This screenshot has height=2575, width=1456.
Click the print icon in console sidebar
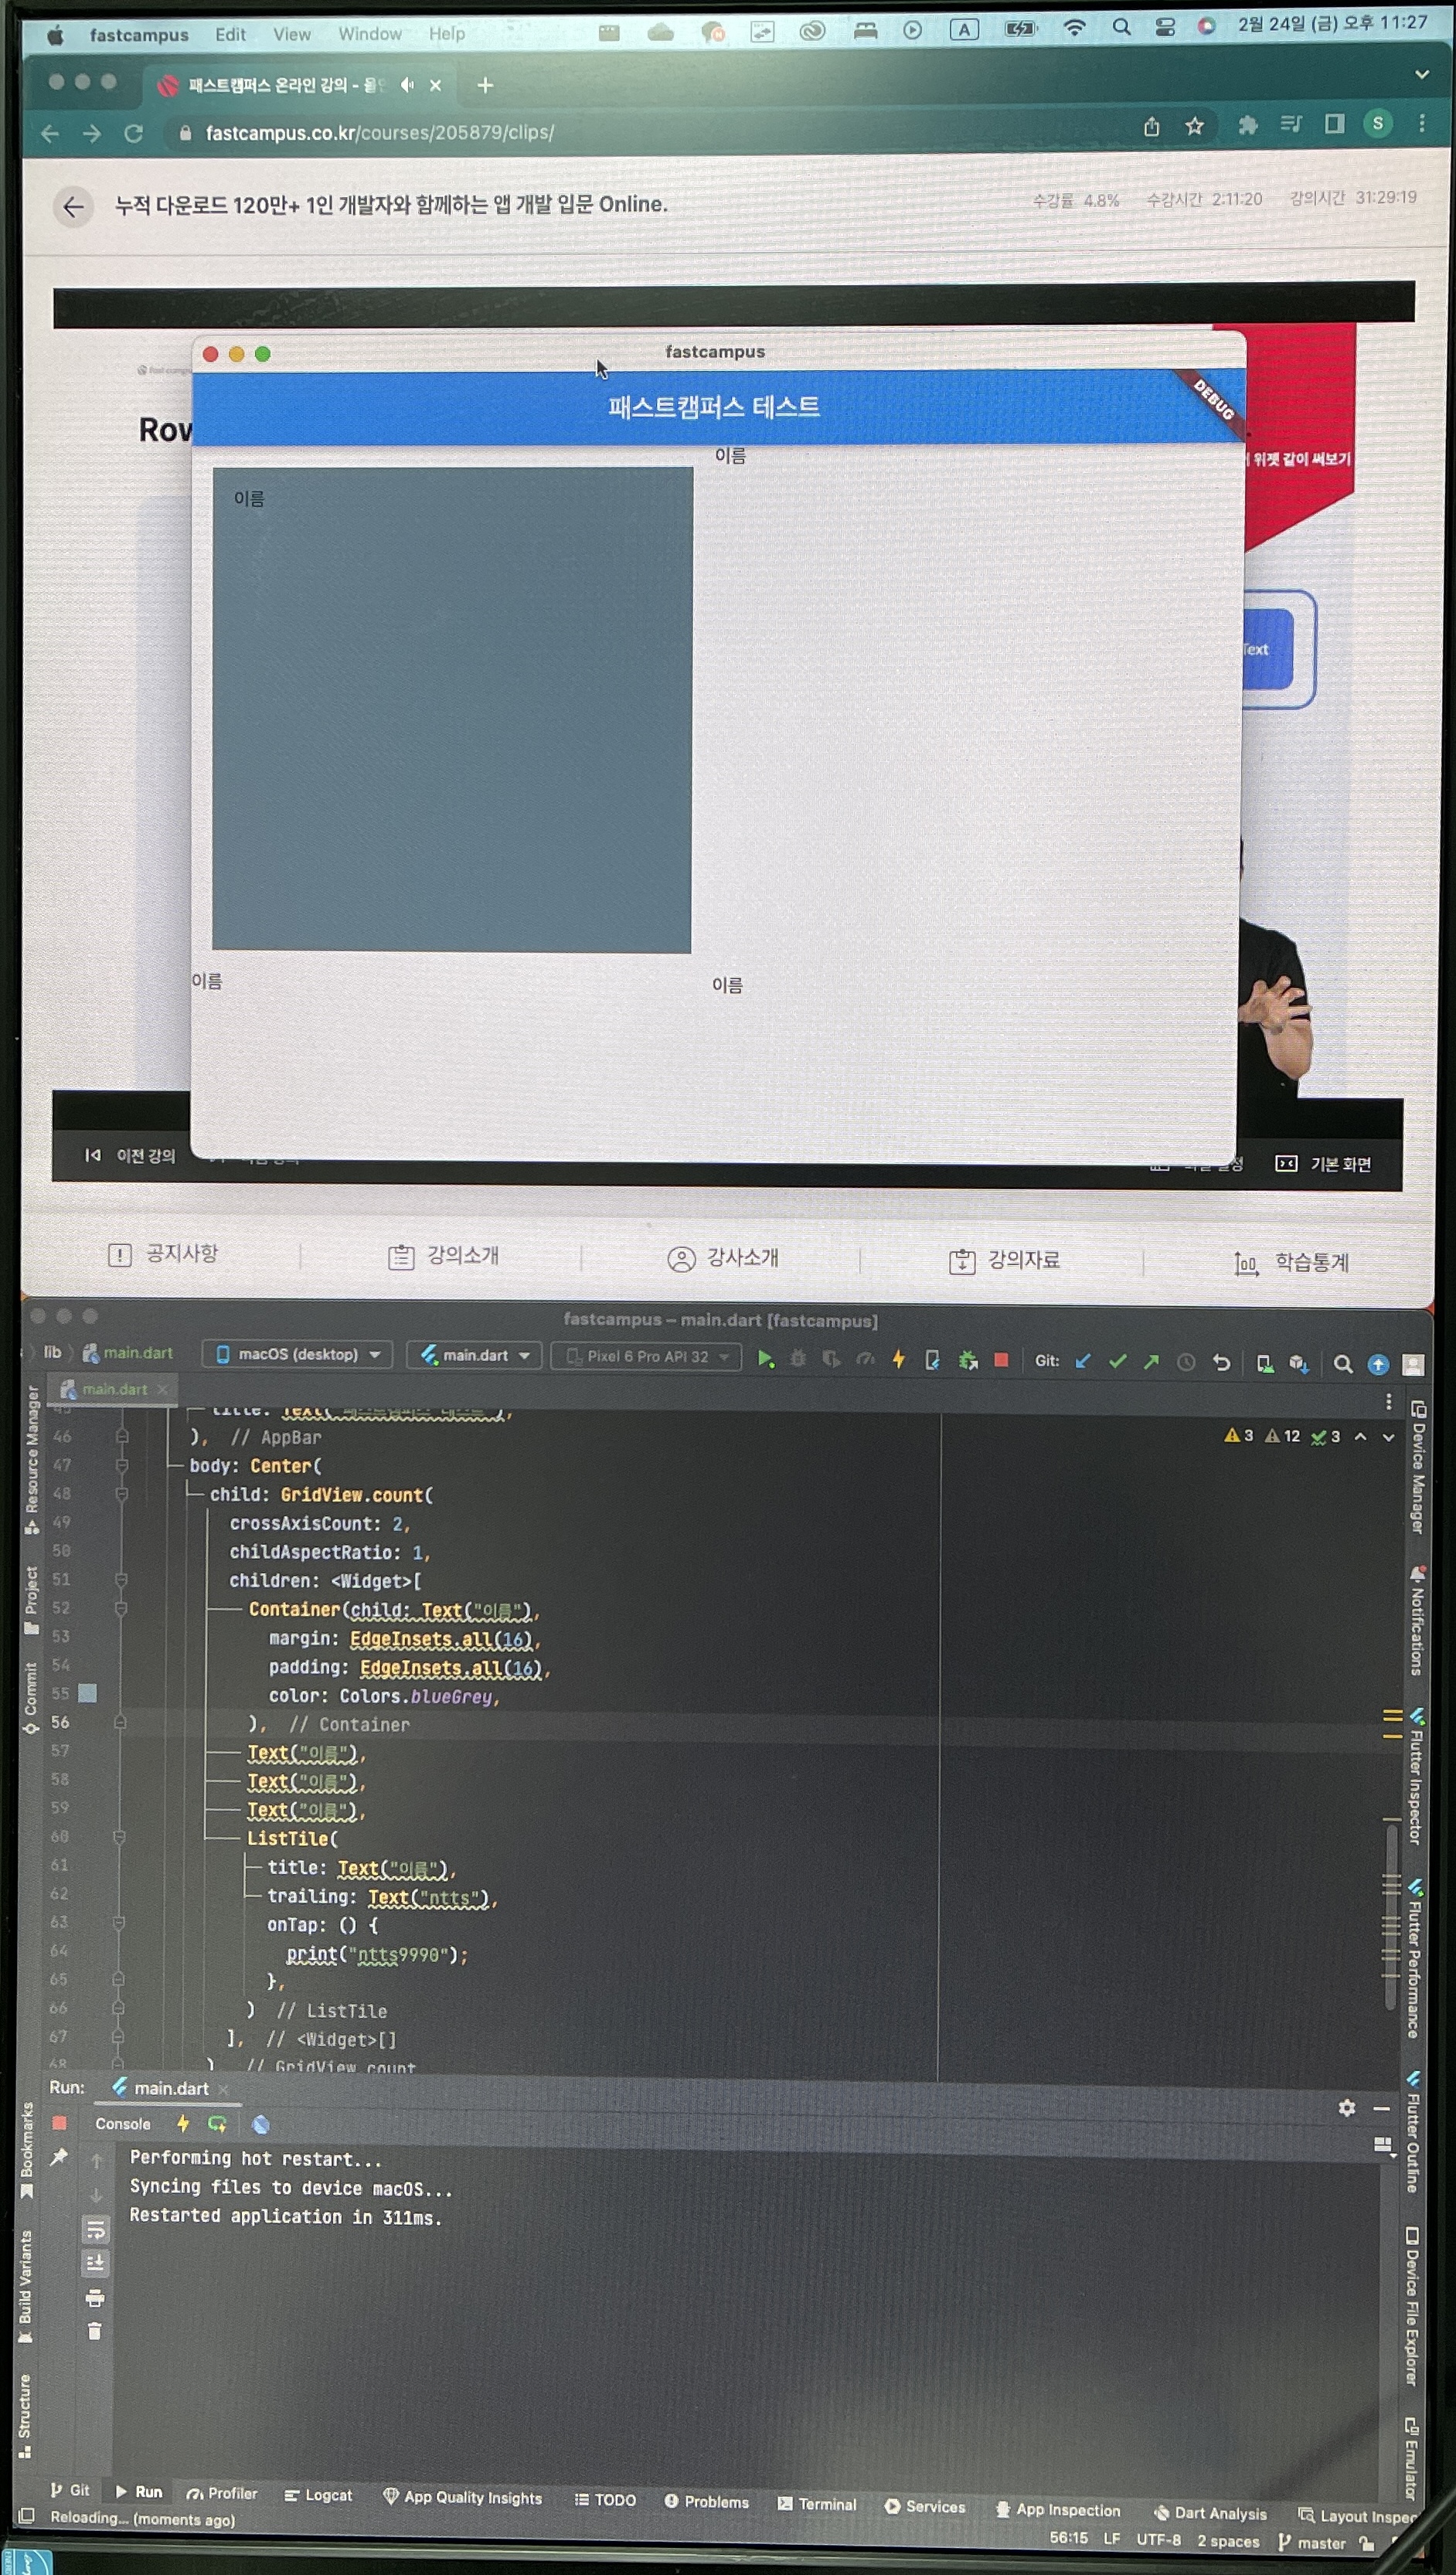click(95, 2298)
